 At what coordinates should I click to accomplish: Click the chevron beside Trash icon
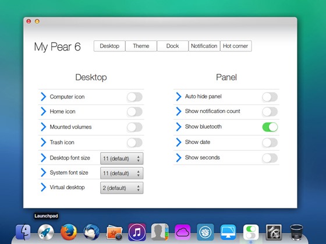(x=43, y=142)
